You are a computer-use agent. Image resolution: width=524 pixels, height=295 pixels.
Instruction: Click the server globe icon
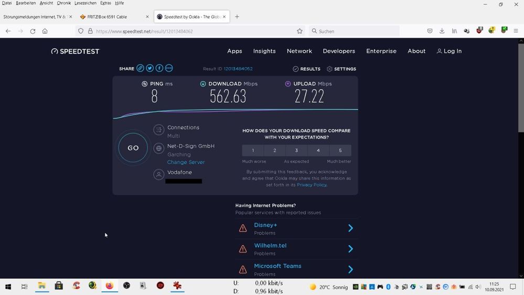(159, 148)
